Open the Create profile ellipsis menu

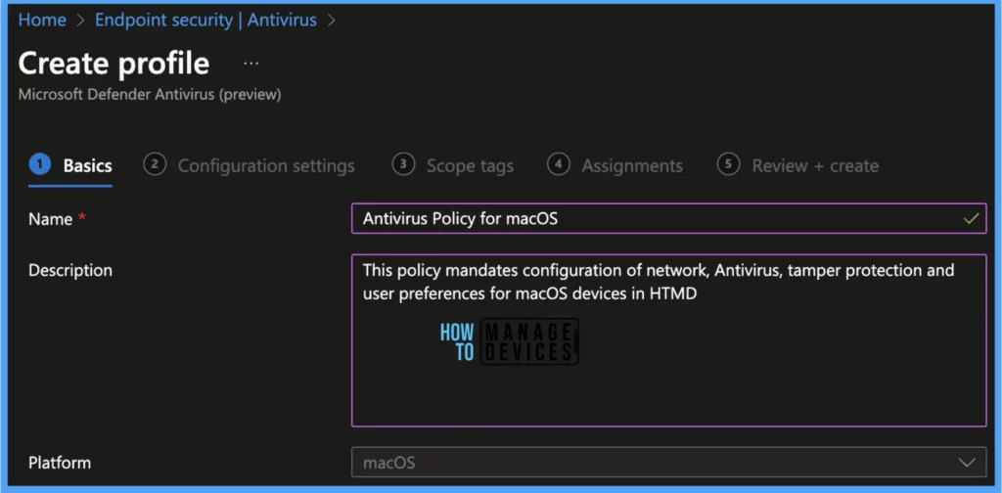point(251,64)
